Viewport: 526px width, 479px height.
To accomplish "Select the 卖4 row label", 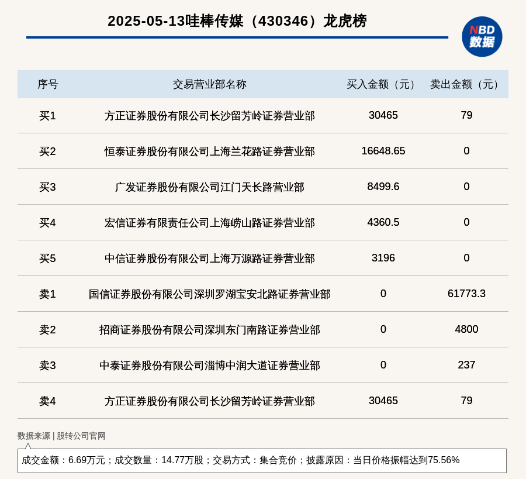I will tap(48, 401).
